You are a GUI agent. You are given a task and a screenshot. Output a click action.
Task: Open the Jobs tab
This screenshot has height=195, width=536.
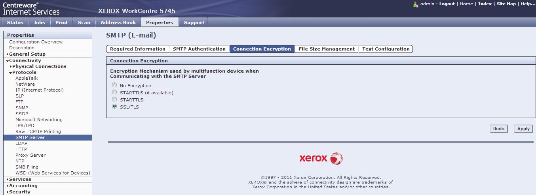tap(39, 22)
